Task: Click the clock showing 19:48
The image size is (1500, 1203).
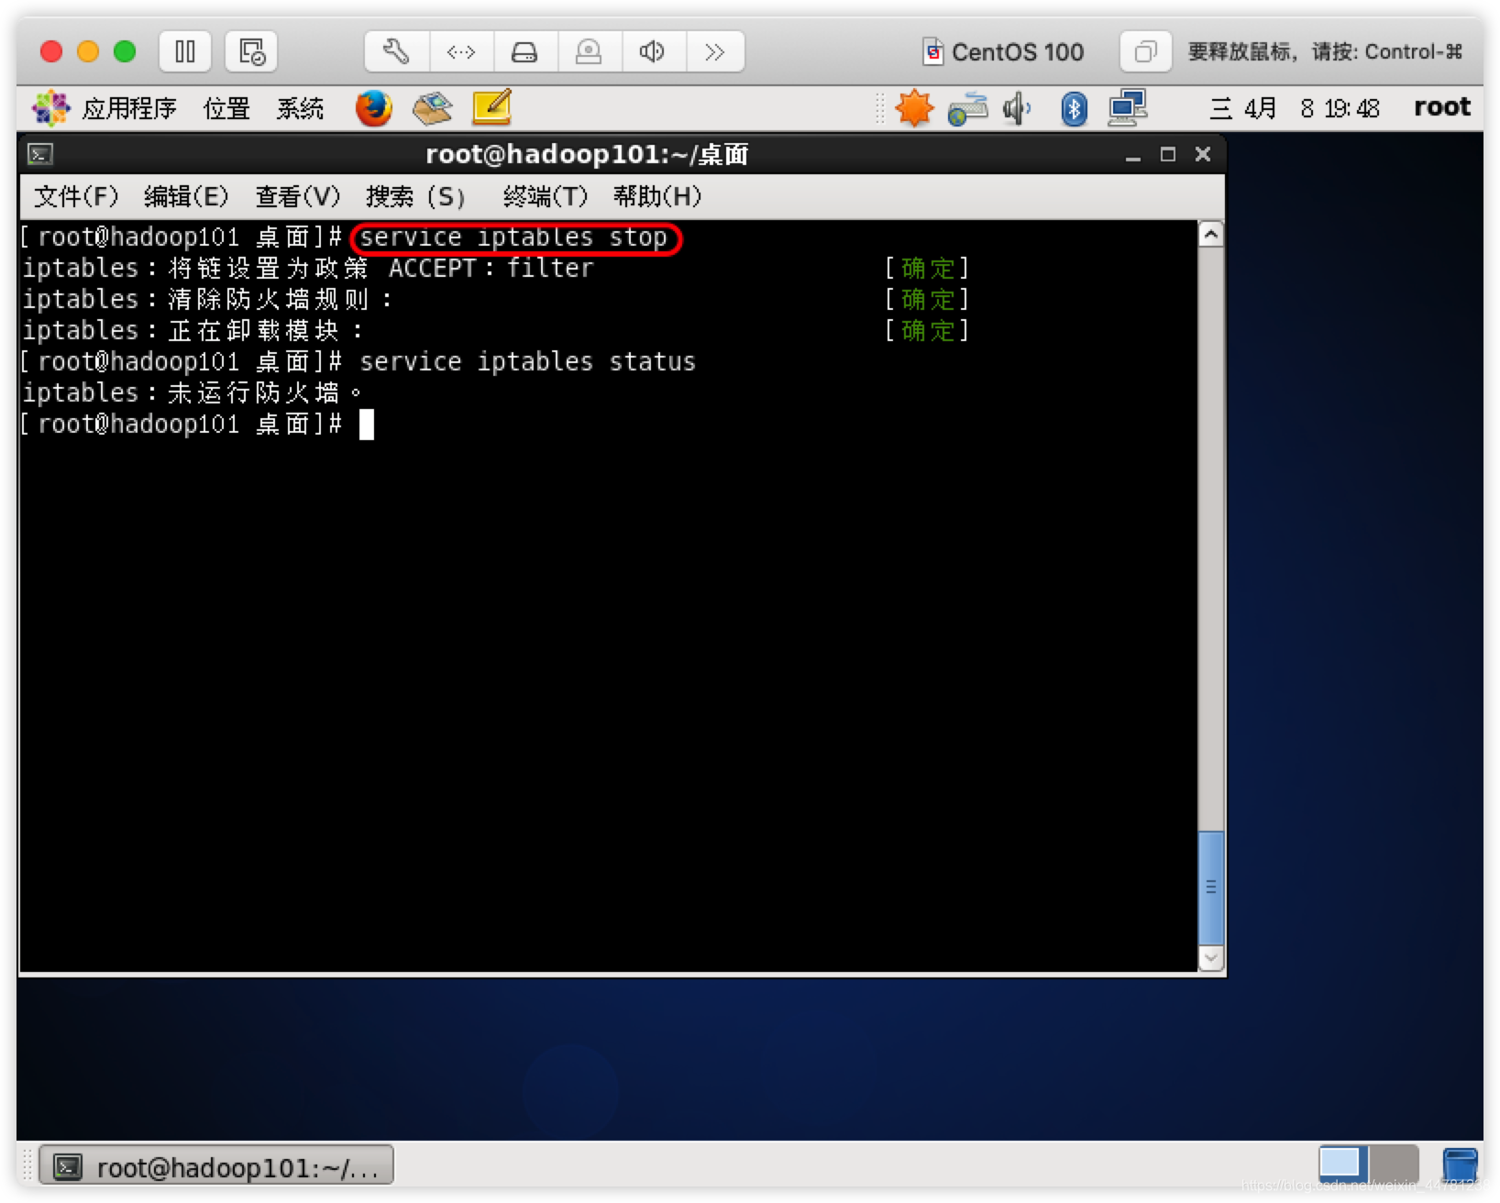Action: tap(1294, 108)
